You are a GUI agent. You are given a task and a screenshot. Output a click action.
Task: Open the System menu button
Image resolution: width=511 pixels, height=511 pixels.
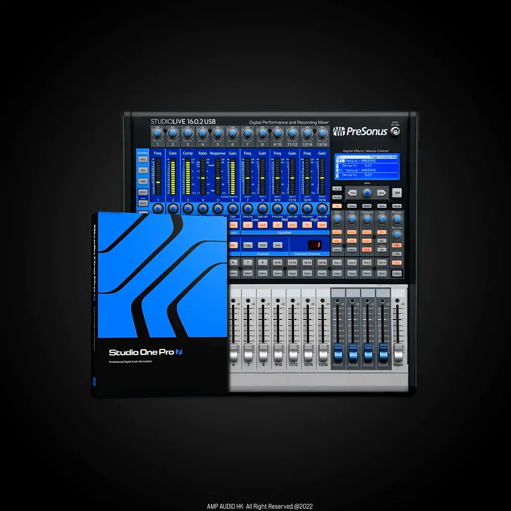pos(367,206)
